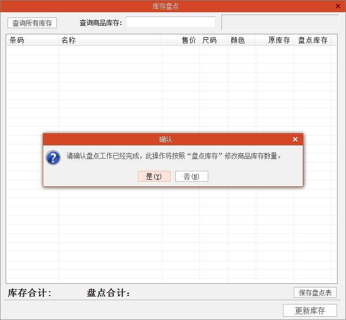Click the 尺码 column header
Screen dimensions: 346x320
tap(213, 40)
